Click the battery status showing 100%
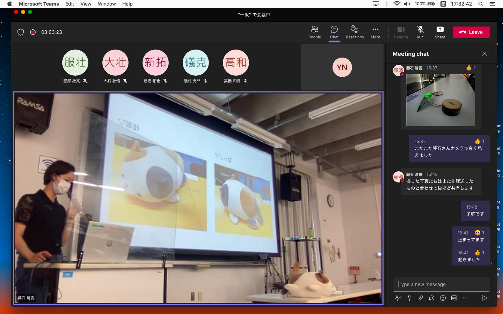Image resolution: width=503 pixels, height=314 pixels. pos(425,4)
